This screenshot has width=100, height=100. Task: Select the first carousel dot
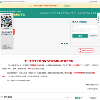(62, 44)
